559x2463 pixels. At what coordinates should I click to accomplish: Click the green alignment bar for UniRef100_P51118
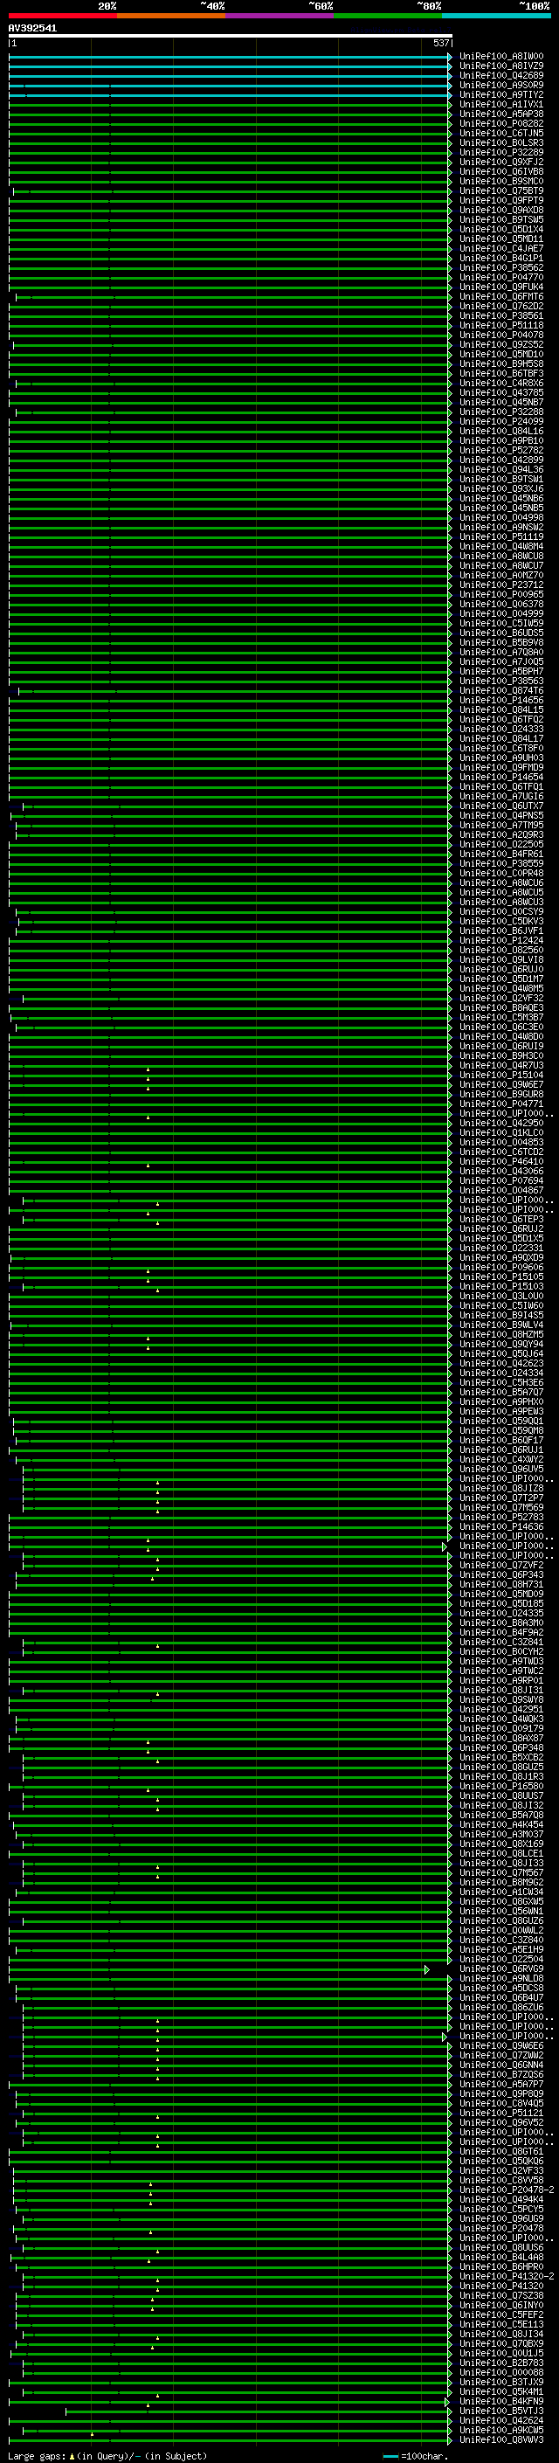pos(227,326)
